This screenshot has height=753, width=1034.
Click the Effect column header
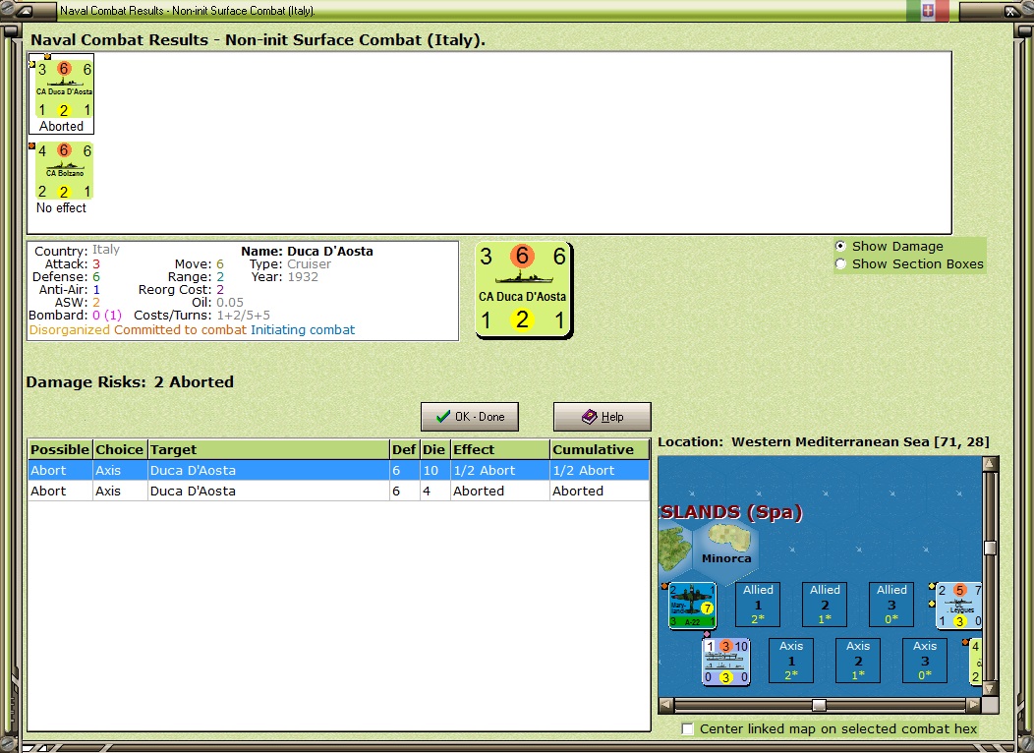tap(500, 449)
